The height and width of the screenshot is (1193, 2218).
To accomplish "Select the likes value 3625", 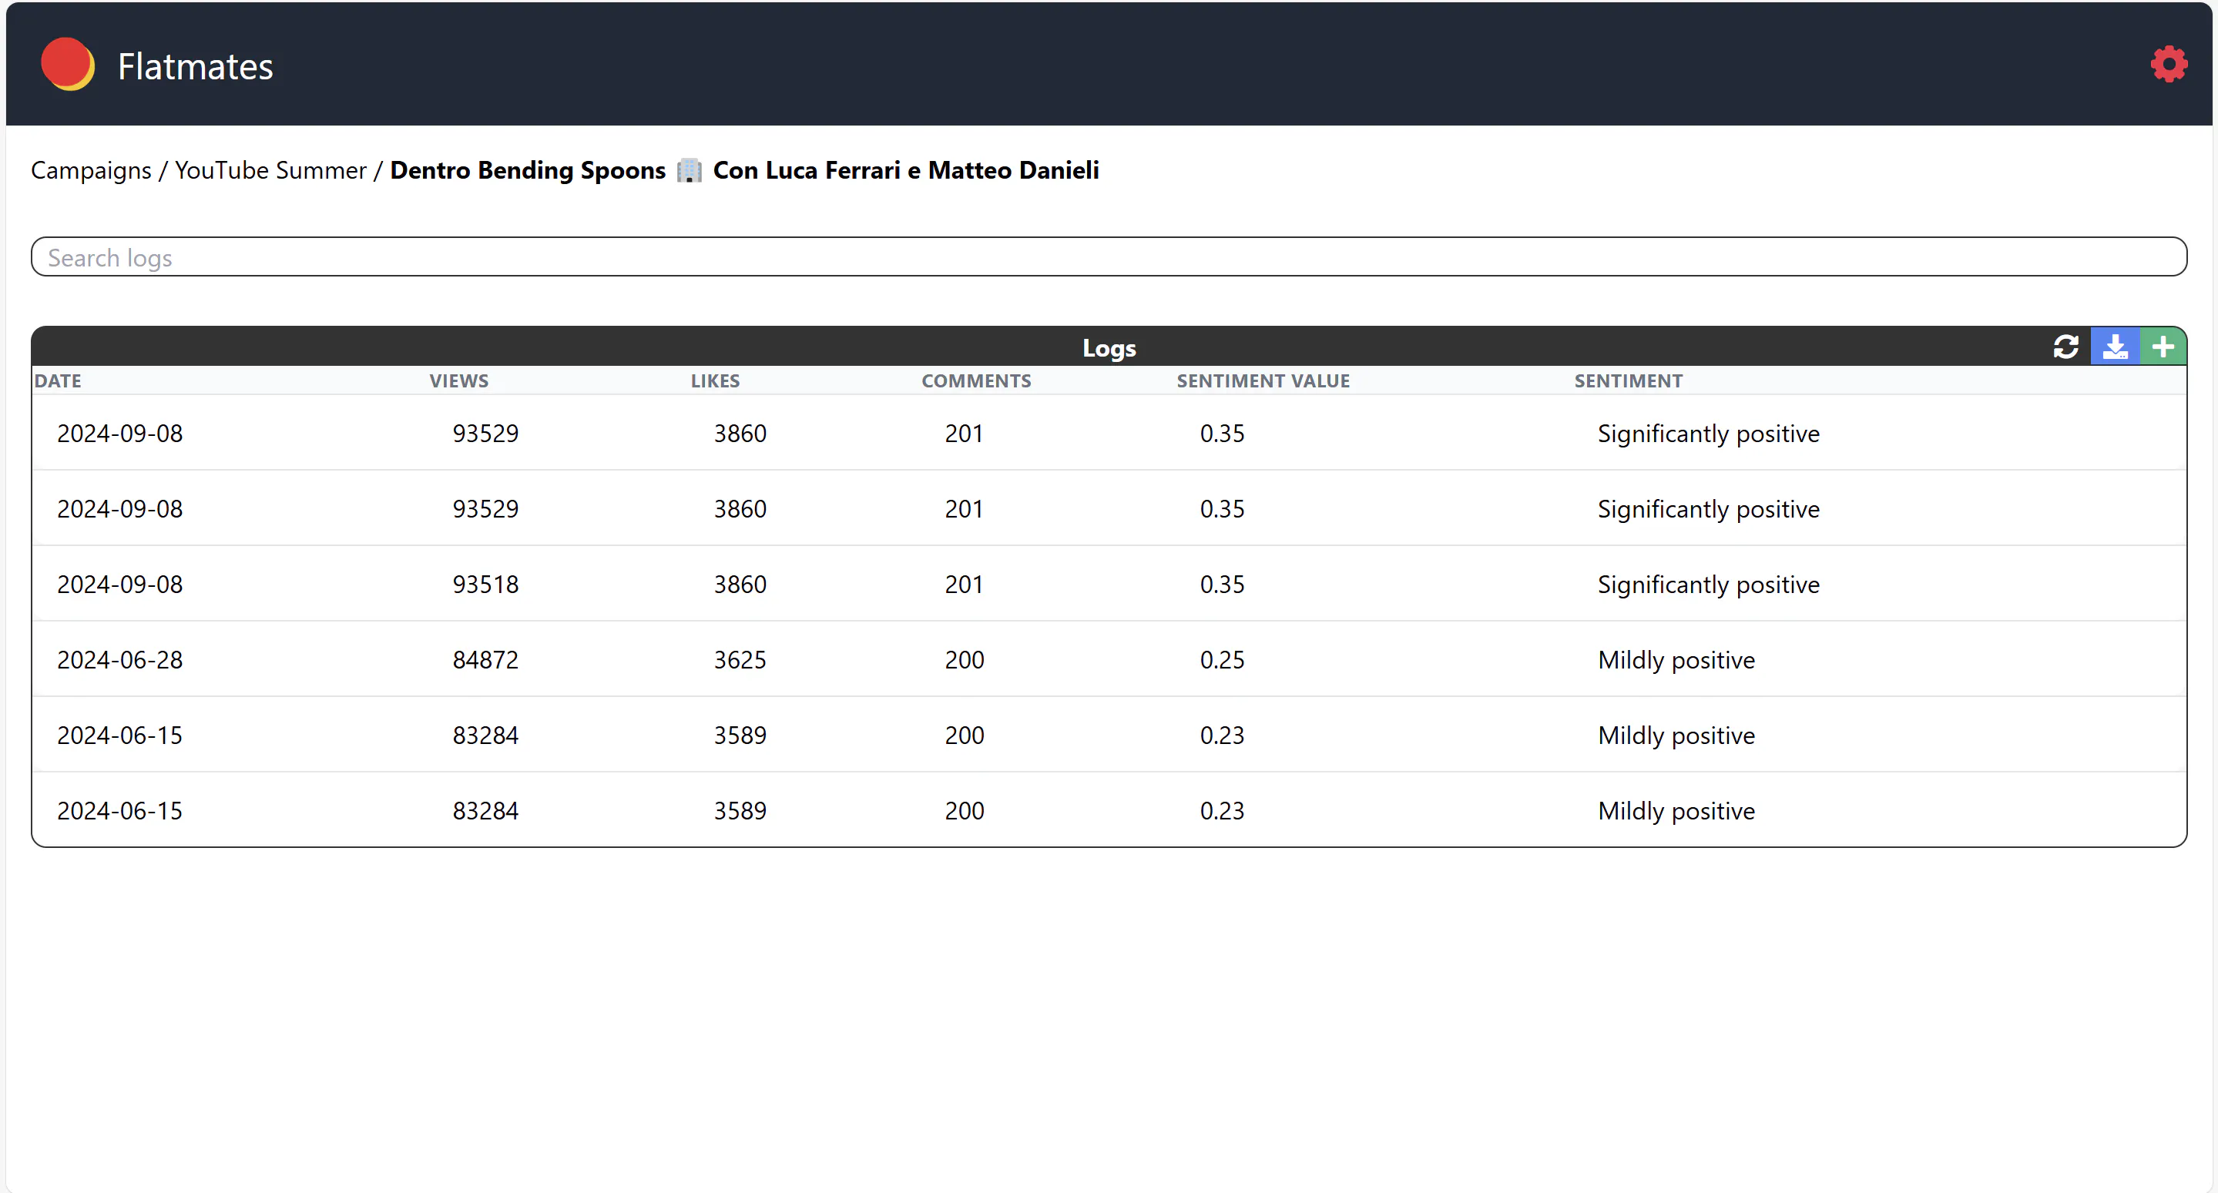I will (740, 660).
